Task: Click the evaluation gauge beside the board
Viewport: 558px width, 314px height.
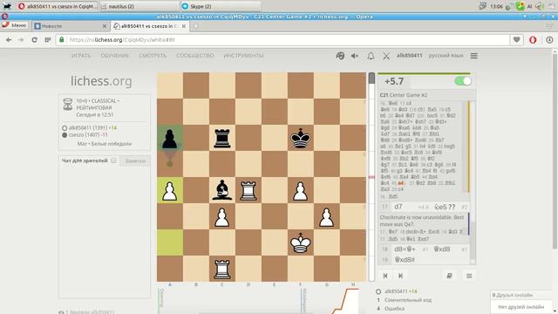Action: pos(372,177)
